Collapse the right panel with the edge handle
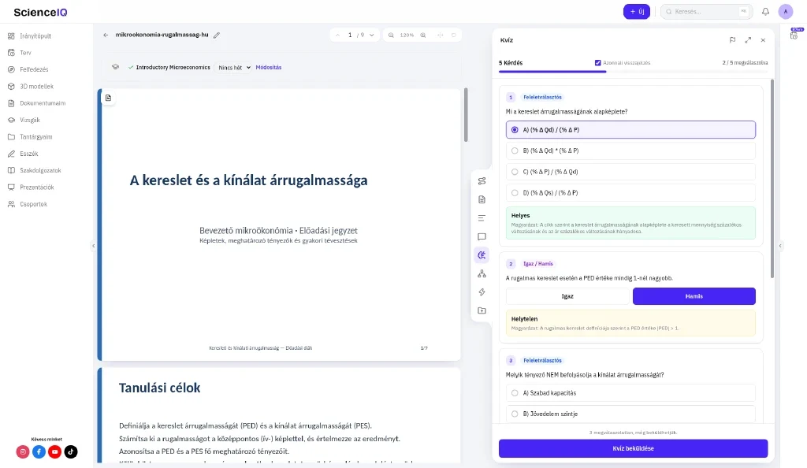The image size is (807, 468). click(780, 246)
